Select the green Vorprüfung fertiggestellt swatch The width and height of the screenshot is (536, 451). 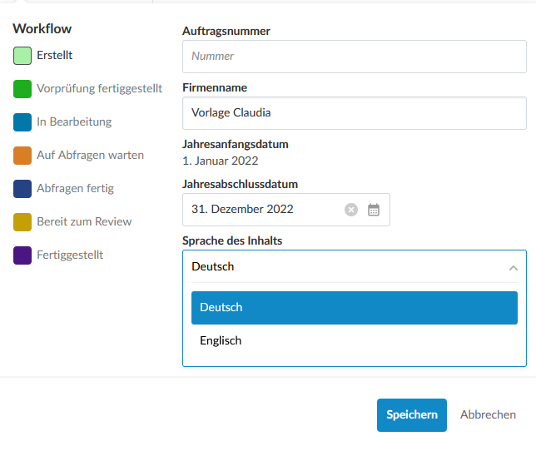click(x=22, y=89)
